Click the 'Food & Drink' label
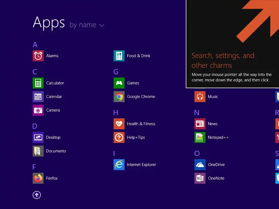This screenshot has width=279, height=209. click(139, 56)
